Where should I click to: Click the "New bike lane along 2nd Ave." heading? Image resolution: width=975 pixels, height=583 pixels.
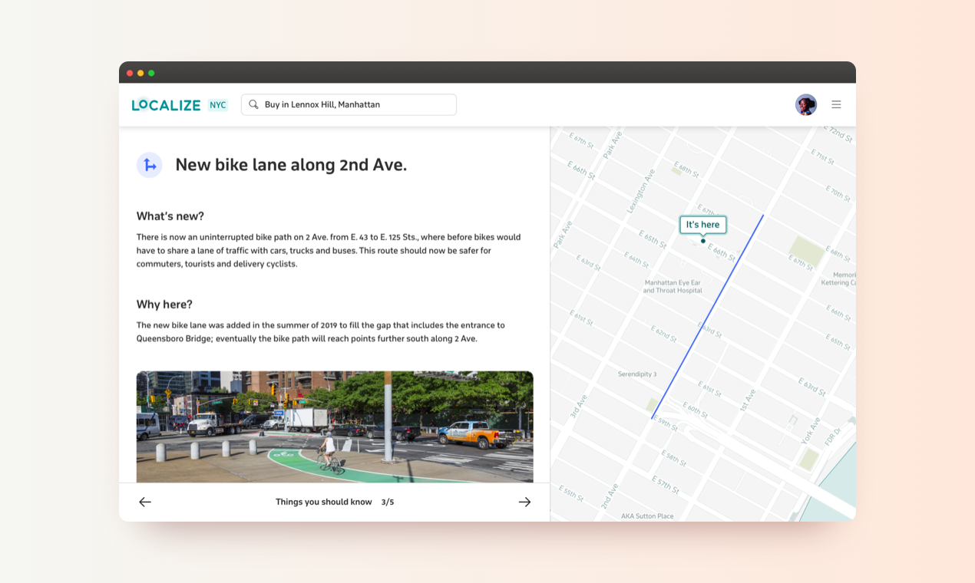click(x=291, y=165)
